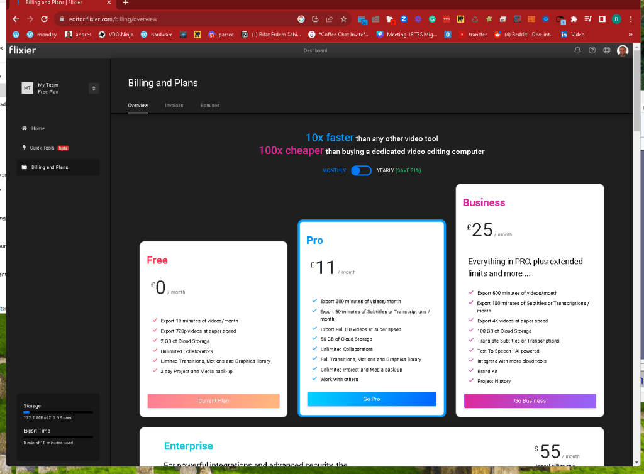Screen dimensions: 644x474
Task: Open the monday bookmark
Action: pos(42,35)
